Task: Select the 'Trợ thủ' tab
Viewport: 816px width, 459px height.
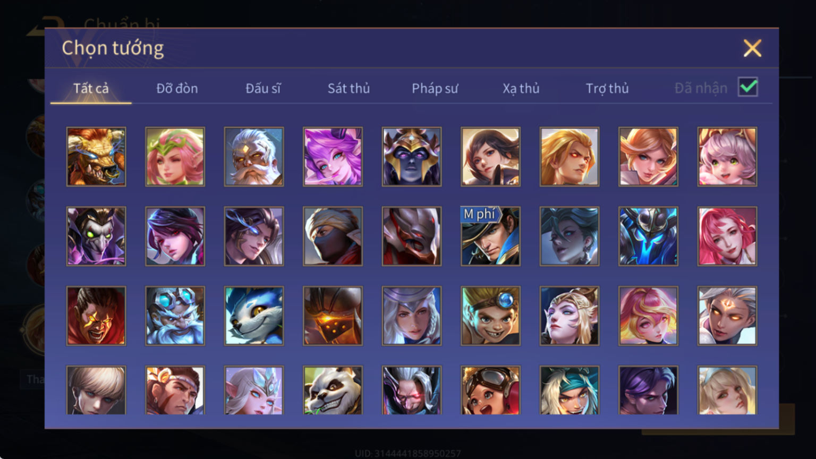Action: click(x=607, y=88)
